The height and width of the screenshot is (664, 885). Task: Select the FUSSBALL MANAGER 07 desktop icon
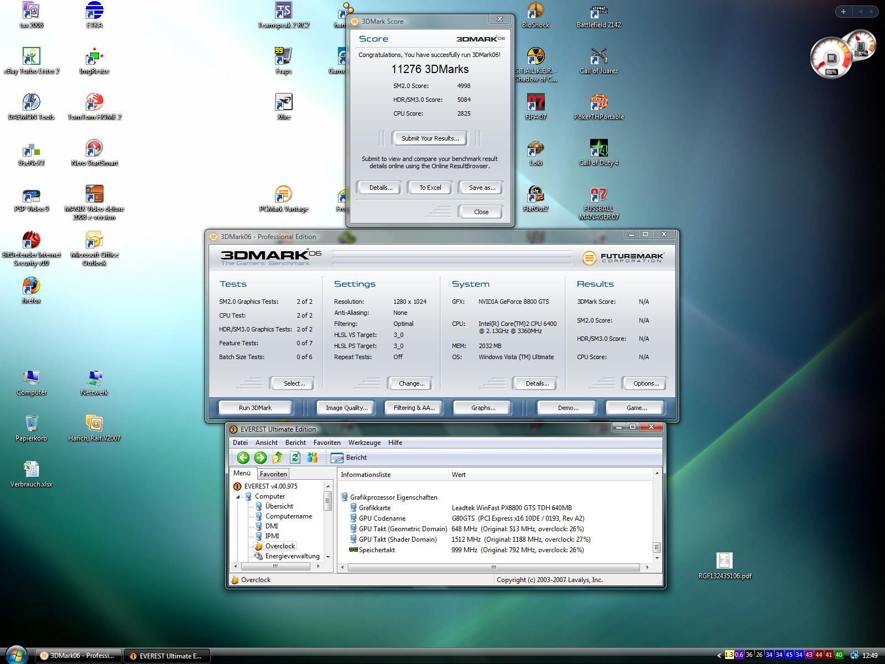599,203
